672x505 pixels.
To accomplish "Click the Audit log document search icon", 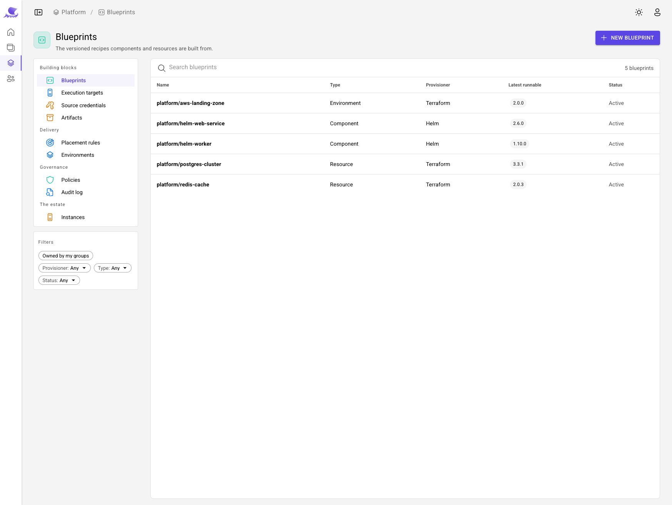I will pos(50,192).
